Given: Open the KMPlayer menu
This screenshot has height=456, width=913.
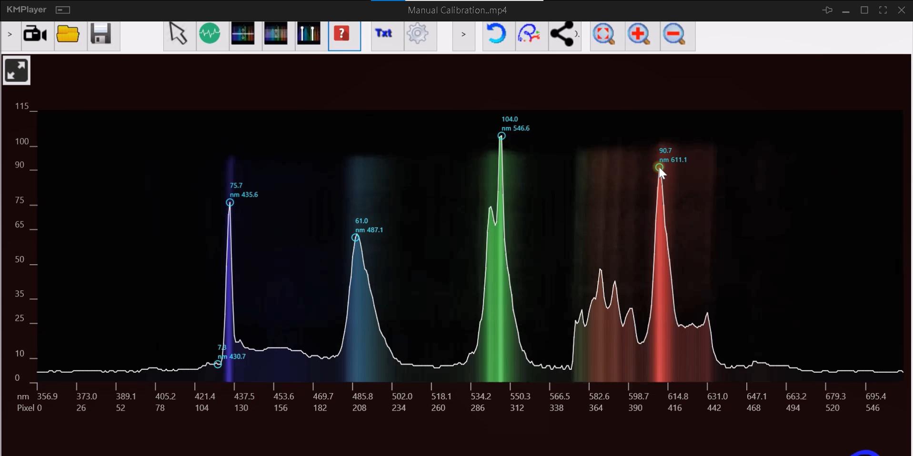Looking at the screenshot, I should [x=62, y=10].
